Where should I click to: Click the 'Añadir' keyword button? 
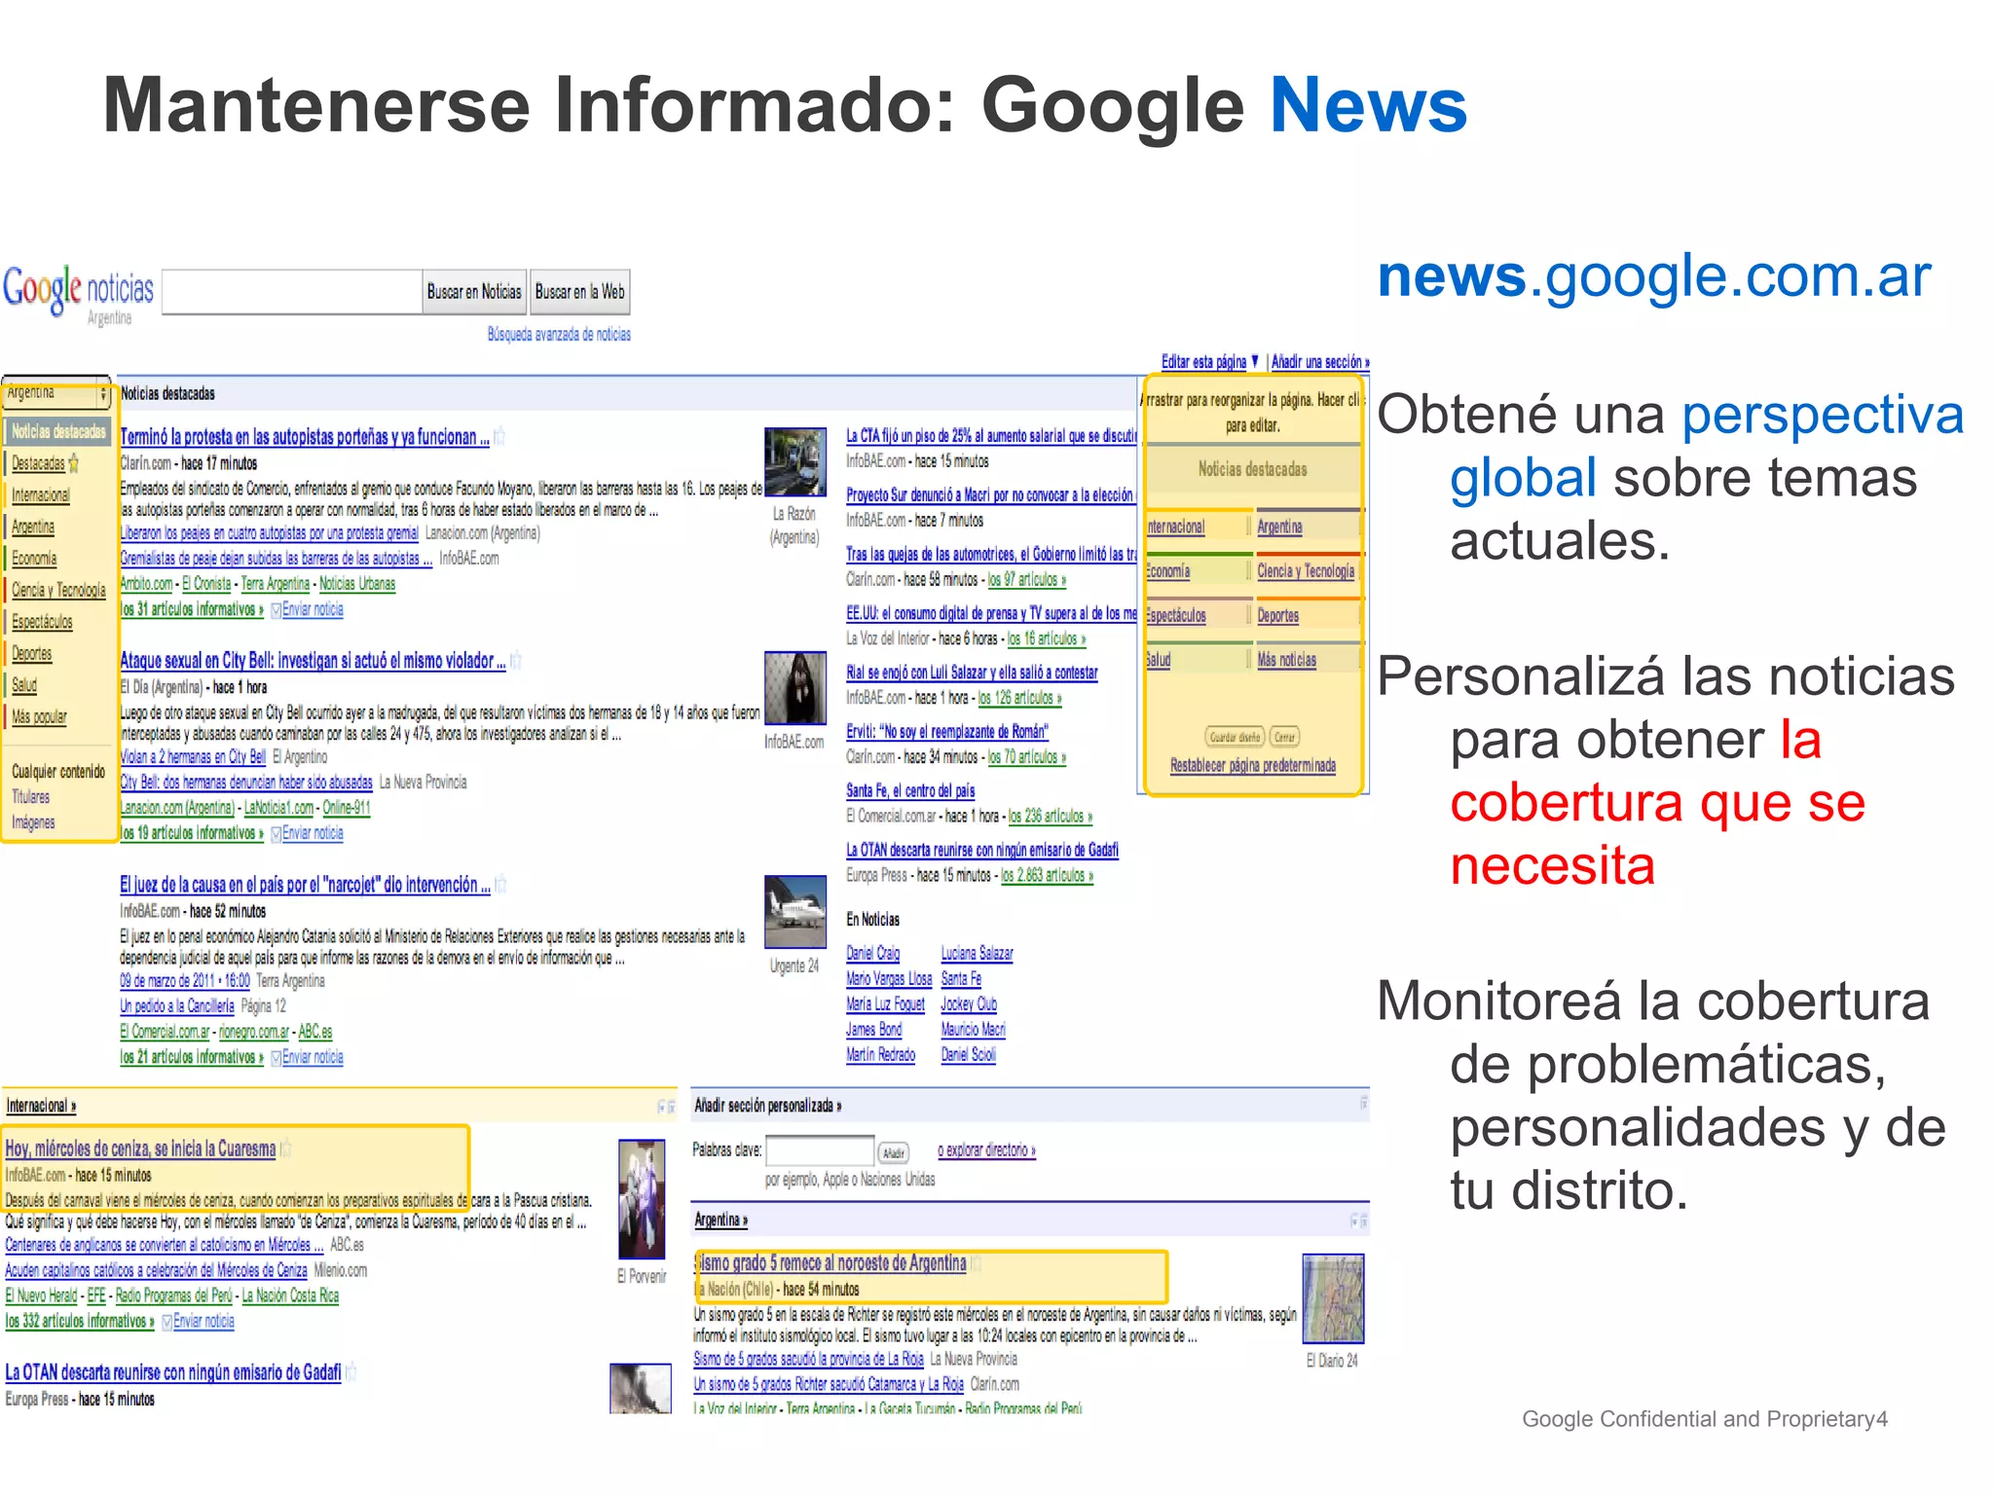tap(894, 1153)
